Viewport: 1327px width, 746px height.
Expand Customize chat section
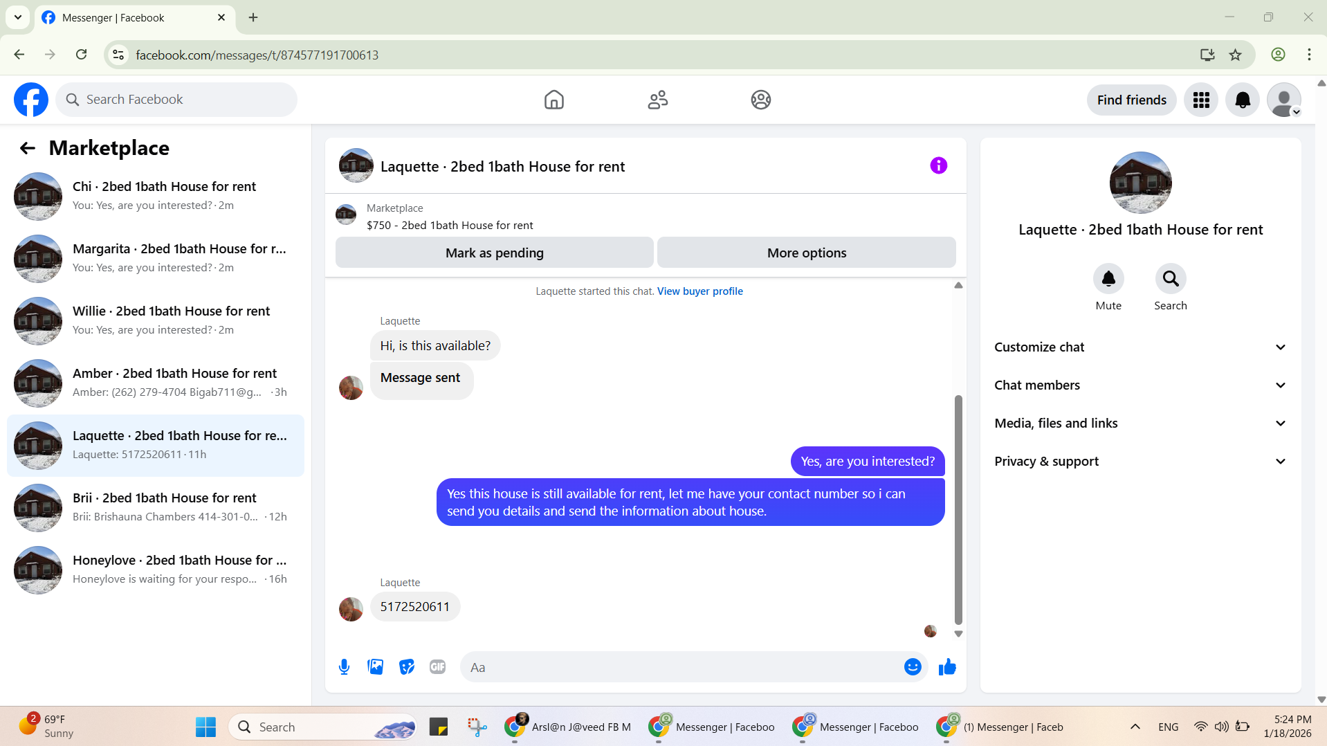click(x=1140, y=347)
